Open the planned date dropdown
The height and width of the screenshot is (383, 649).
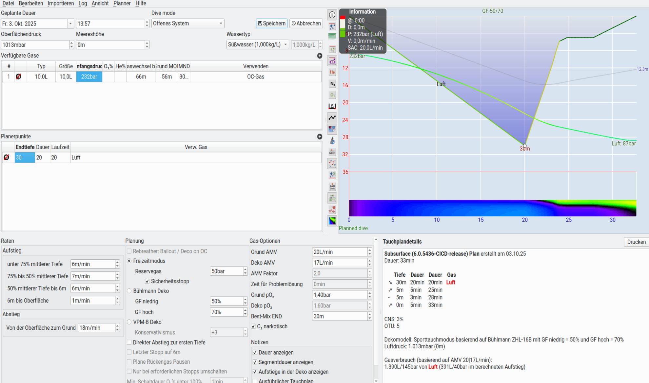click(x=70, y=24)
